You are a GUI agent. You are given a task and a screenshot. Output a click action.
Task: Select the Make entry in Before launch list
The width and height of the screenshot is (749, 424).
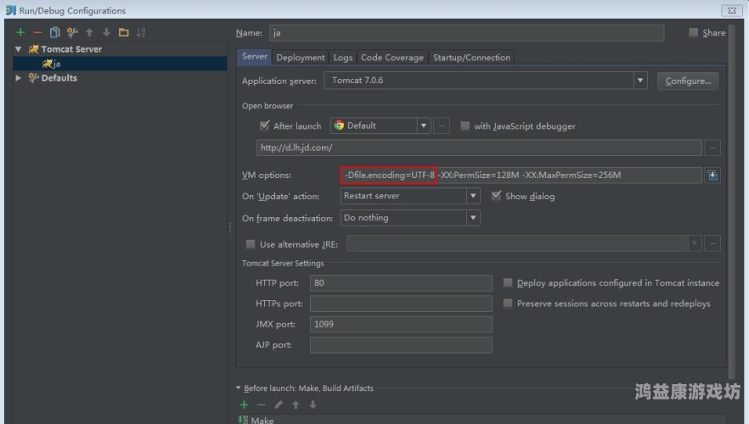[481, 420]
